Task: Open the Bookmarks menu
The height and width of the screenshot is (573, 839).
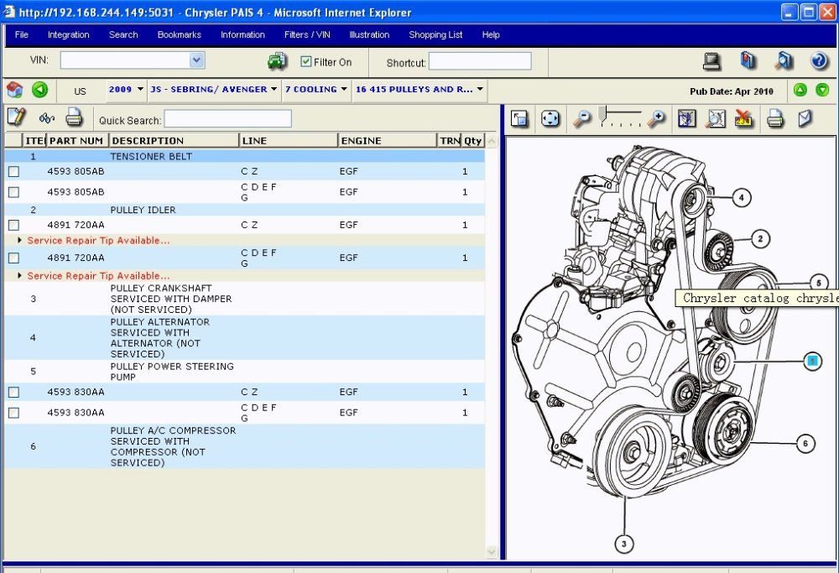Action: pyautogui.click(x=180, y=34)
